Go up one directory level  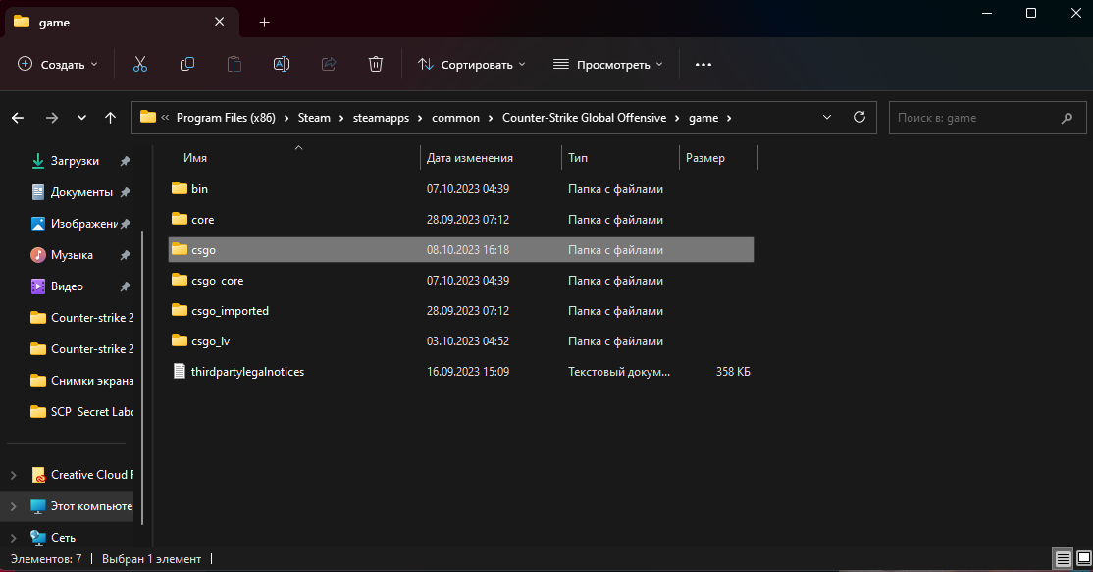point(110,118)
